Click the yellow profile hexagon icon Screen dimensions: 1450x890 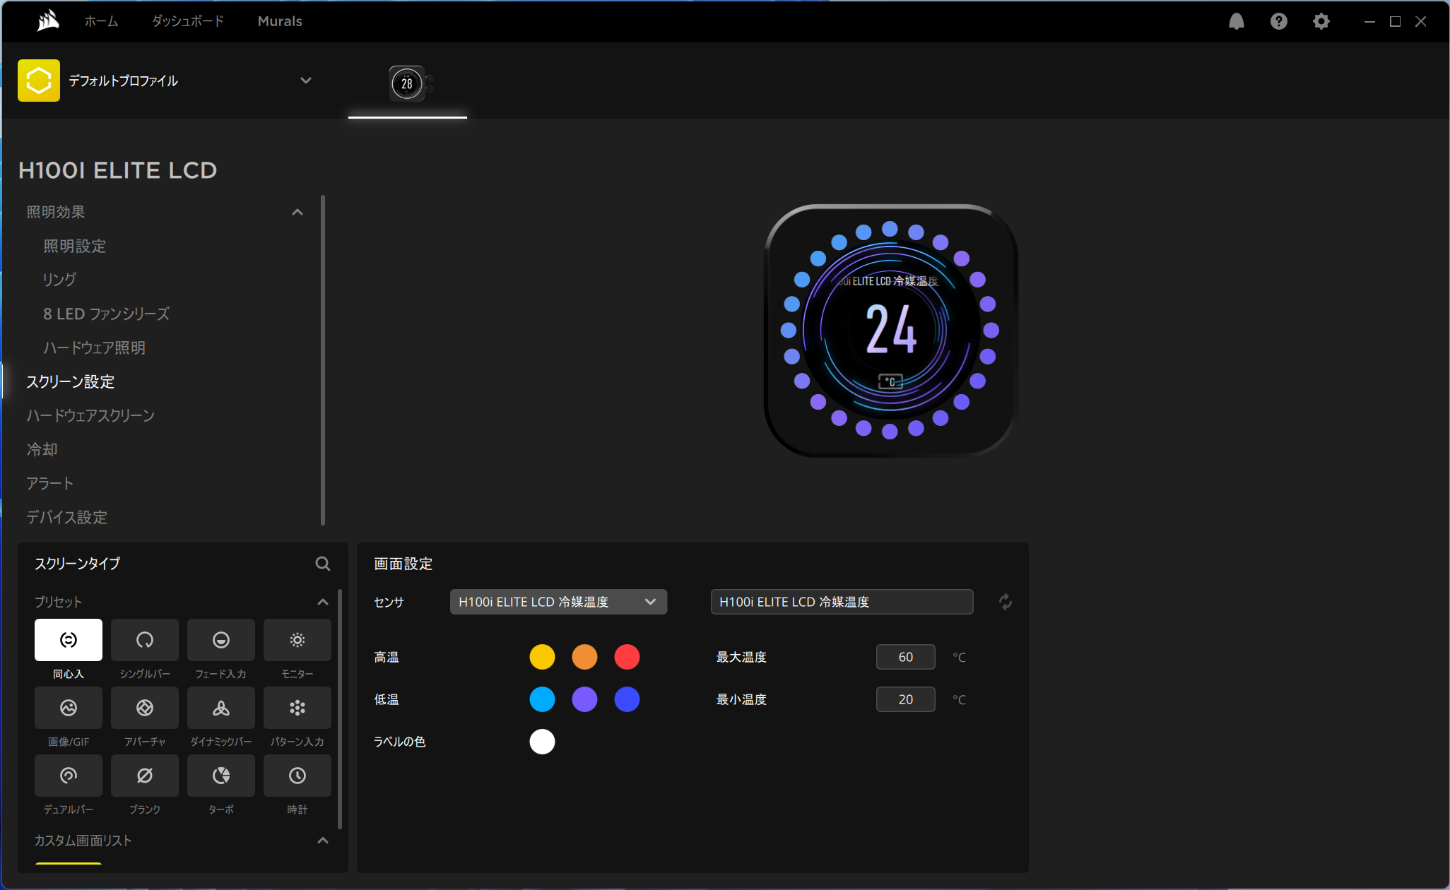[x=39, y=81]
